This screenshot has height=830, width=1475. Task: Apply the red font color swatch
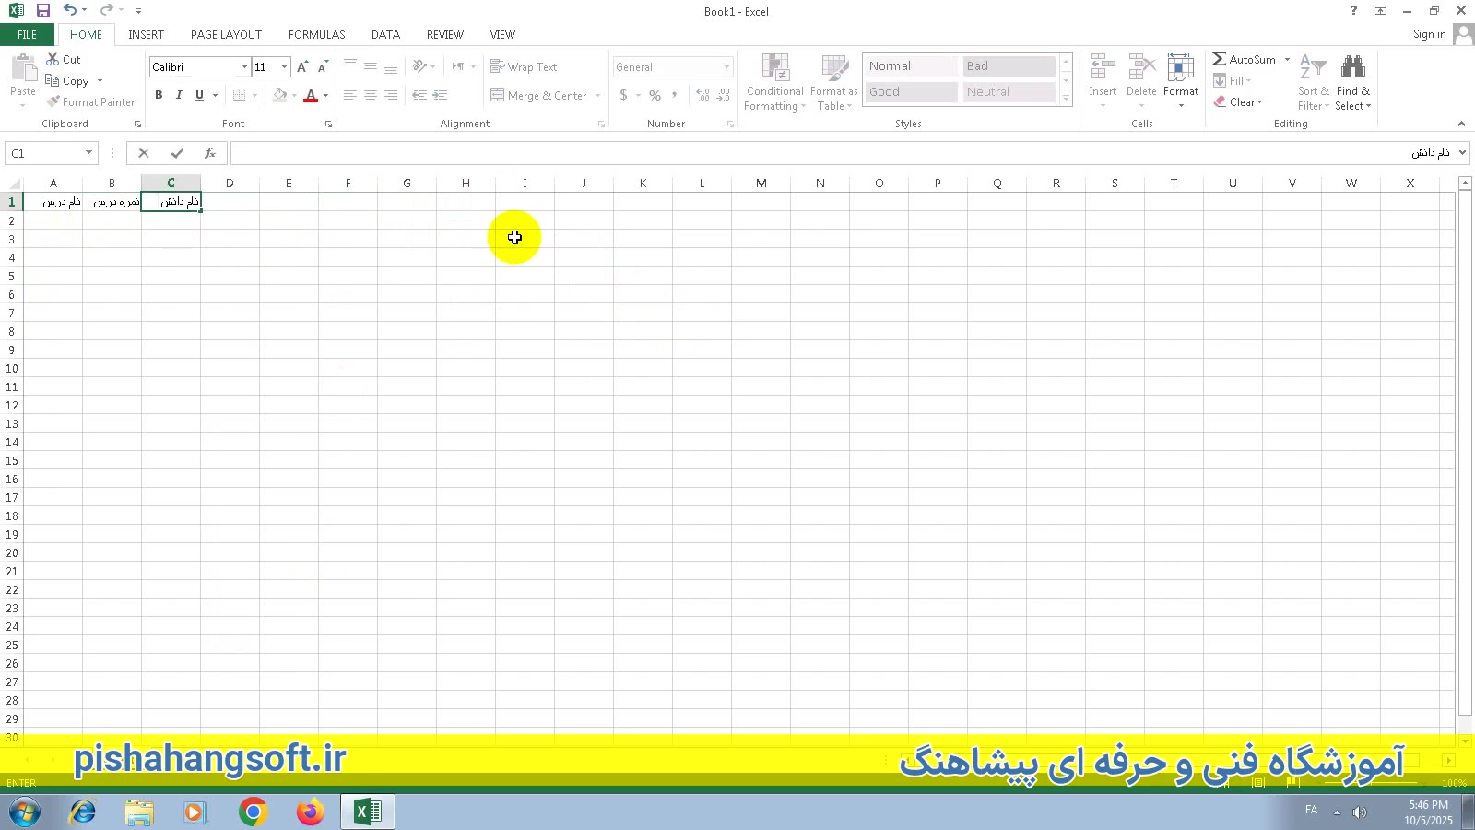pyautogui.click(x=311, y=95)
